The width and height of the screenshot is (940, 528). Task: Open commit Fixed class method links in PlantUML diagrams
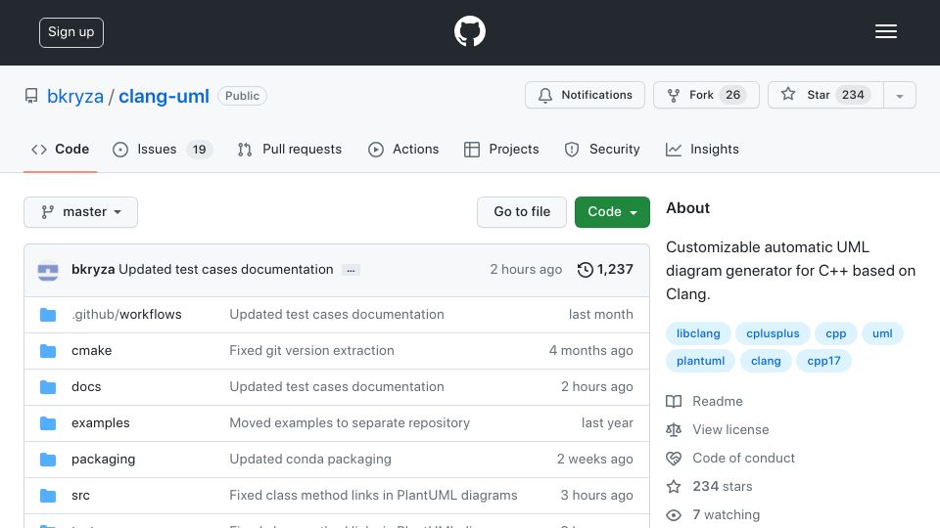[x=373, y=495]
